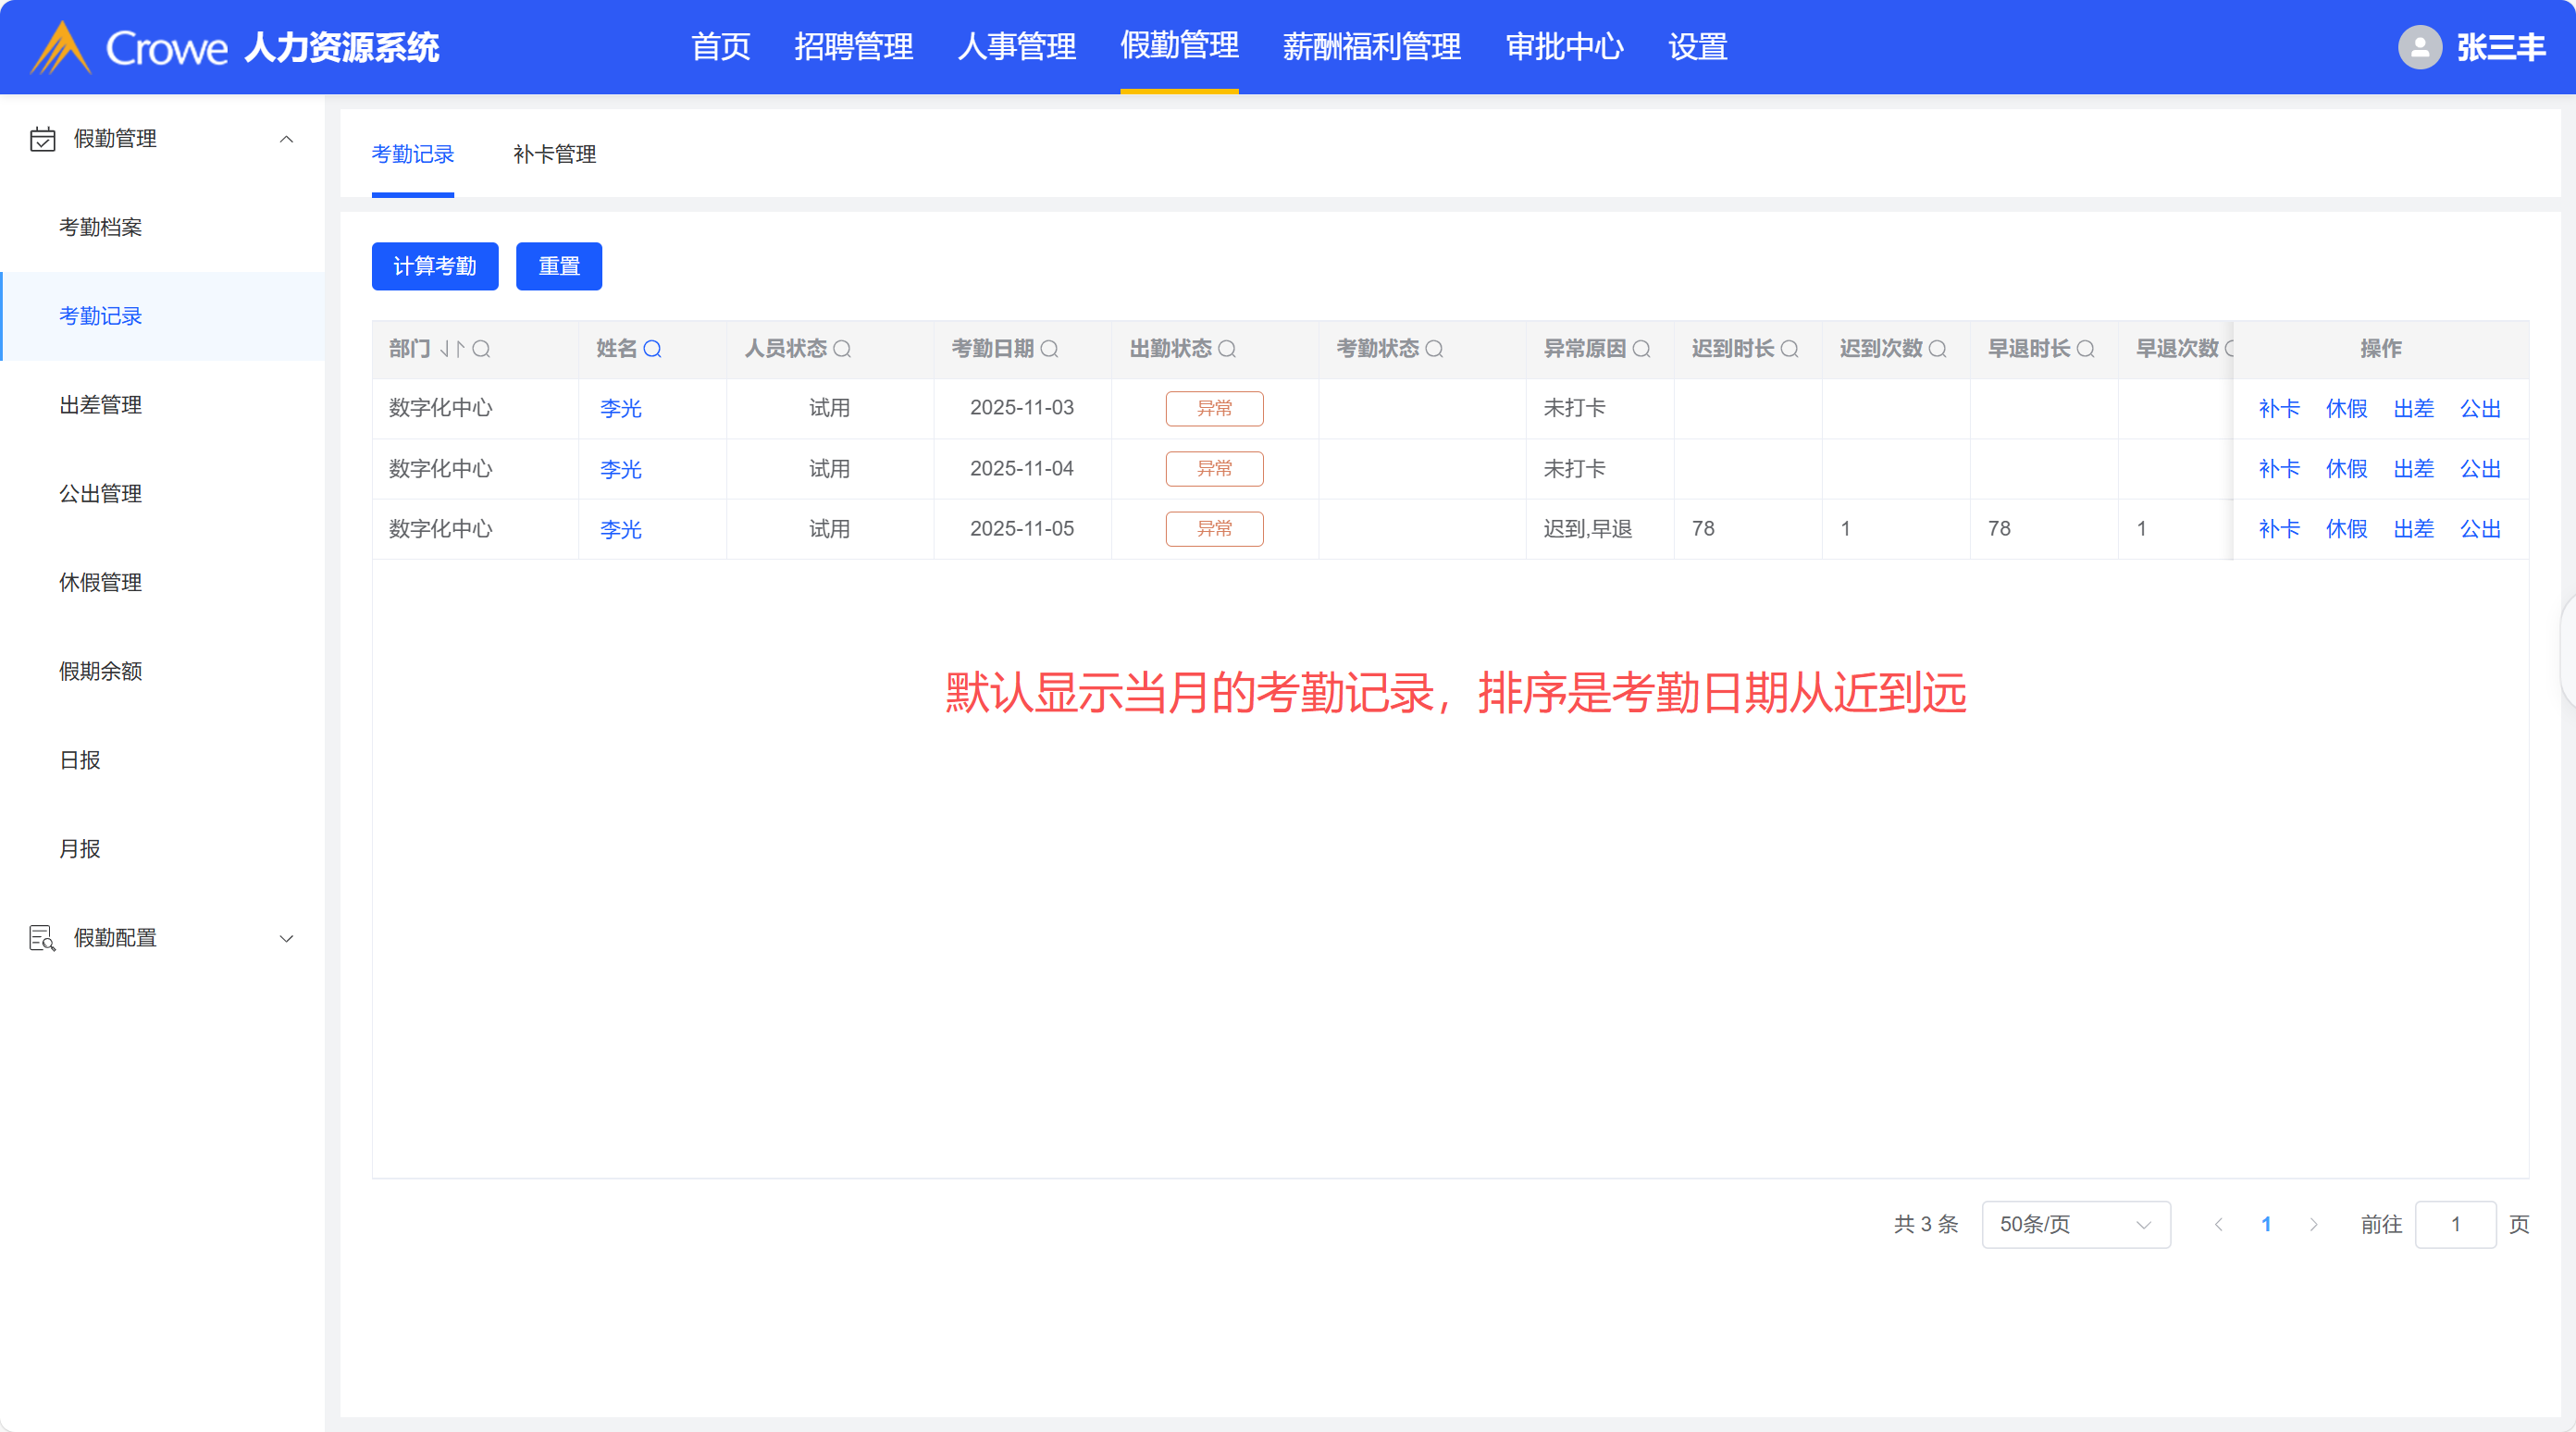This screenshot has width=2576, height=1432.
Task: Click search icon in 考勤状态 column header
Action: click(1434, 349)
